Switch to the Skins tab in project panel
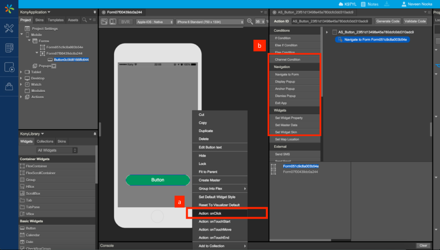The width and height of the screenshot is (440, 250). coord(39,20)
